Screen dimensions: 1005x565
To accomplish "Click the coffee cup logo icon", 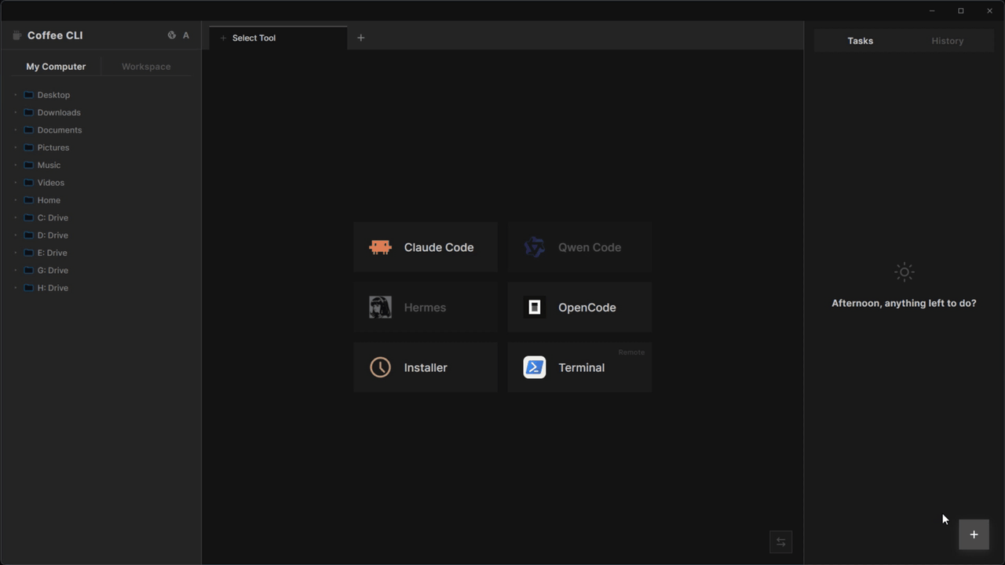I will (x=16, y=35).
